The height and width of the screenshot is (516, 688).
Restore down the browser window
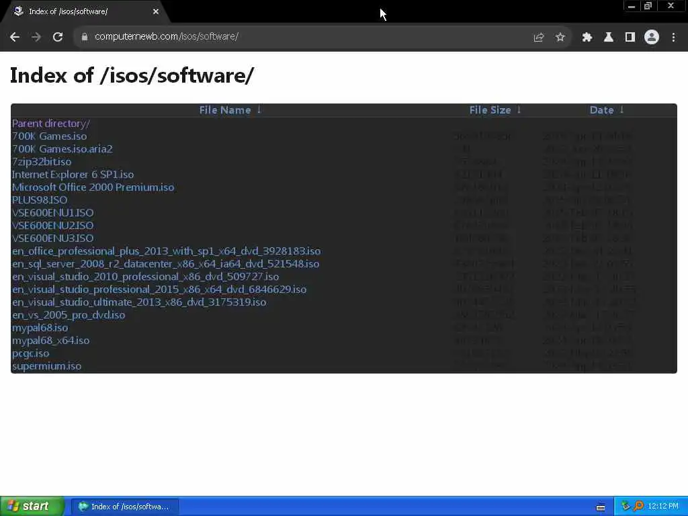pyautogui.click(x=648, y=6)
